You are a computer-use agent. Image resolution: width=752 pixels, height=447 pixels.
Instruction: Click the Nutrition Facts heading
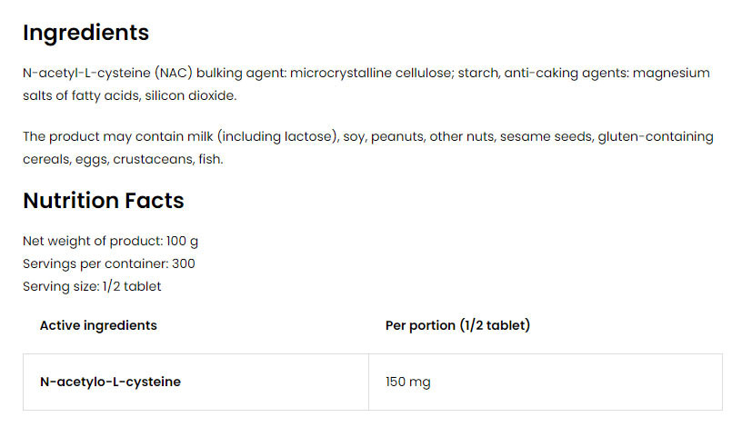click(103, 200)
